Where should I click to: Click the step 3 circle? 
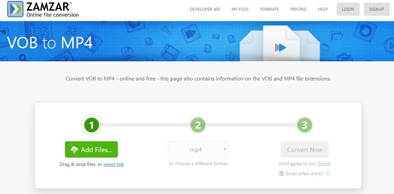[x=304, y=125]
